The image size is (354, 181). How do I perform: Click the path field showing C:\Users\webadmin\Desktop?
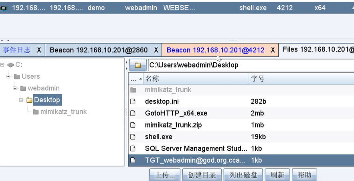249,65
